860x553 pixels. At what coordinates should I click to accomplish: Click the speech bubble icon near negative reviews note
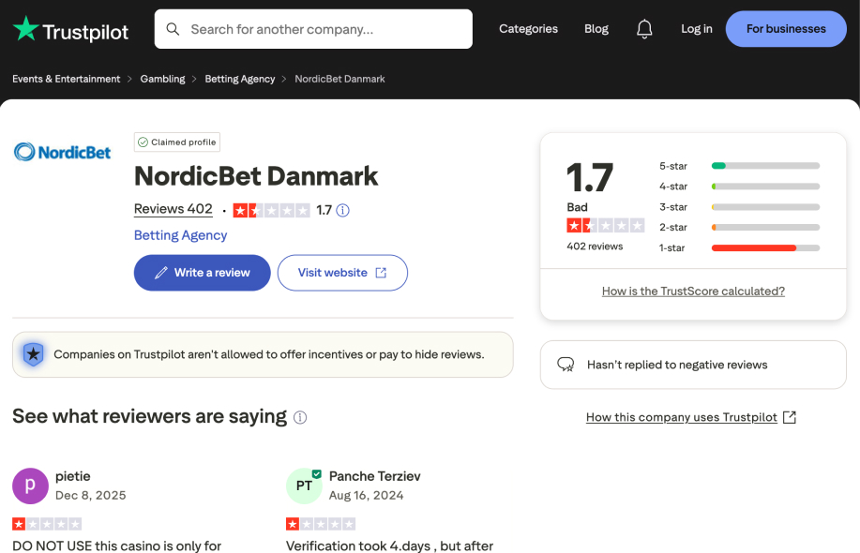[x=566, y=365]
